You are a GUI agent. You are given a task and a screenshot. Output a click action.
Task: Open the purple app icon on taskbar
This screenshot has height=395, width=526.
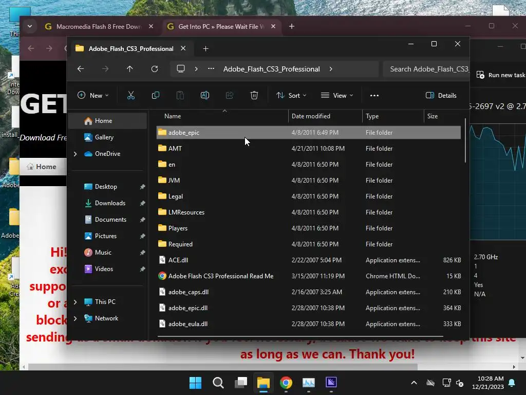tap(331, 383)
